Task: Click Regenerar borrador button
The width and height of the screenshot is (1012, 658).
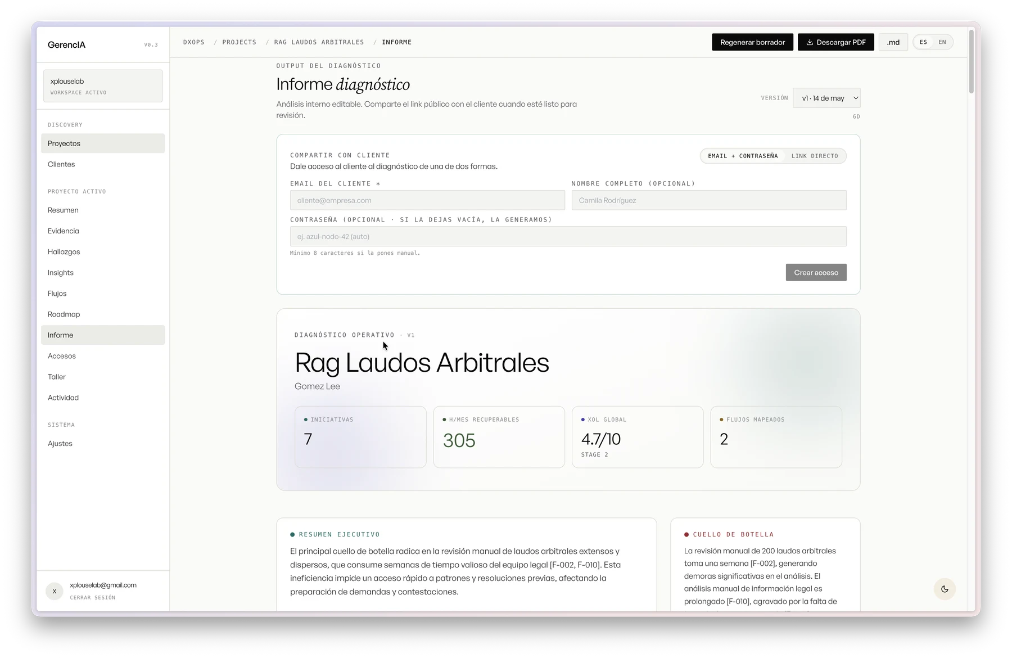Action: pyautogui.click(x=752, y=42)
